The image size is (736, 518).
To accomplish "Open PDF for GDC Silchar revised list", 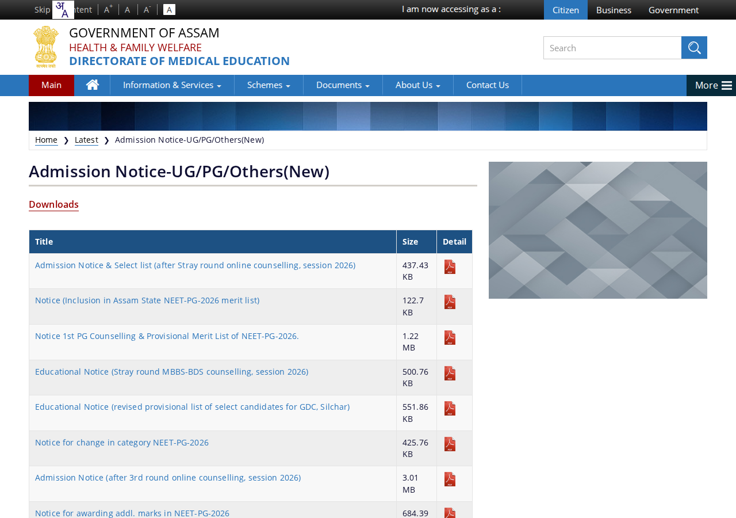I will coord(450,409).
